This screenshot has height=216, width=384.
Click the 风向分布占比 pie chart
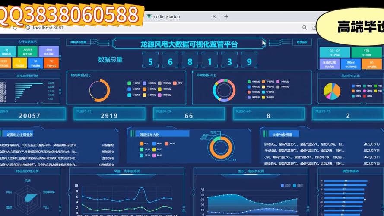click(332, 91)
